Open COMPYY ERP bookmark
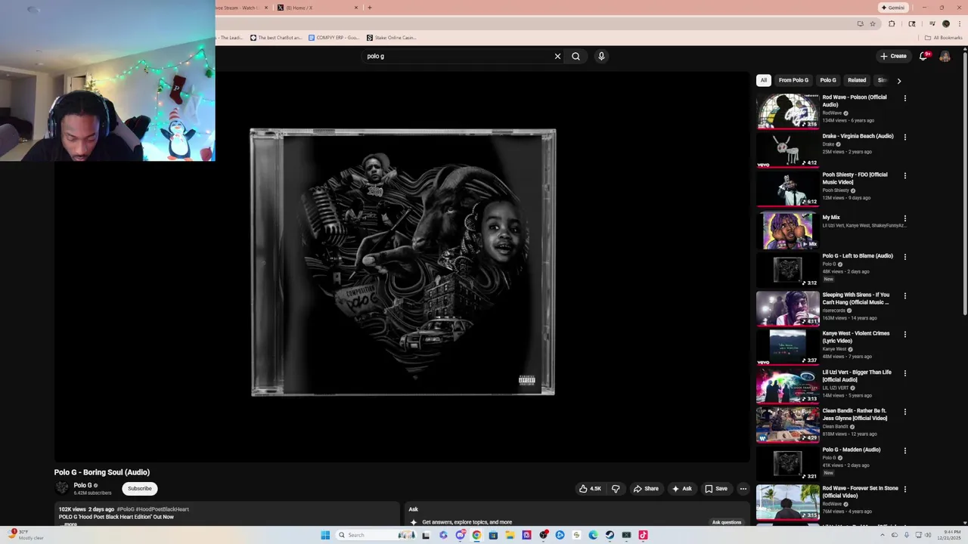968x544 pixels. [x=334, y=37]
